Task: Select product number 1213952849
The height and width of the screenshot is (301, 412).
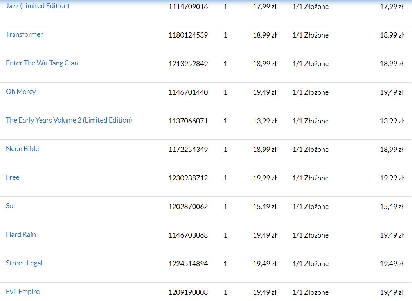Action: [x=188, y=64]
